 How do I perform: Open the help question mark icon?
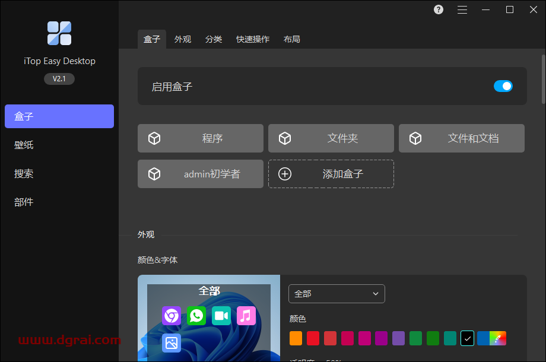pos(439,9)
